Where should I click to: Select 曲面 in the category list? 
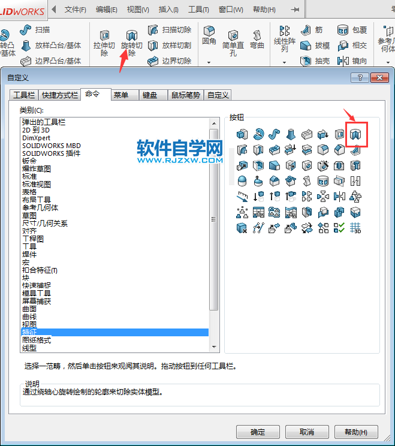coord(29,309)
